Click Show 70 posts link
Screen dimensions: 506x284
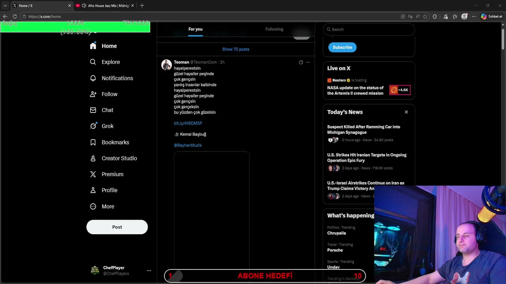[x=236, y=49]
